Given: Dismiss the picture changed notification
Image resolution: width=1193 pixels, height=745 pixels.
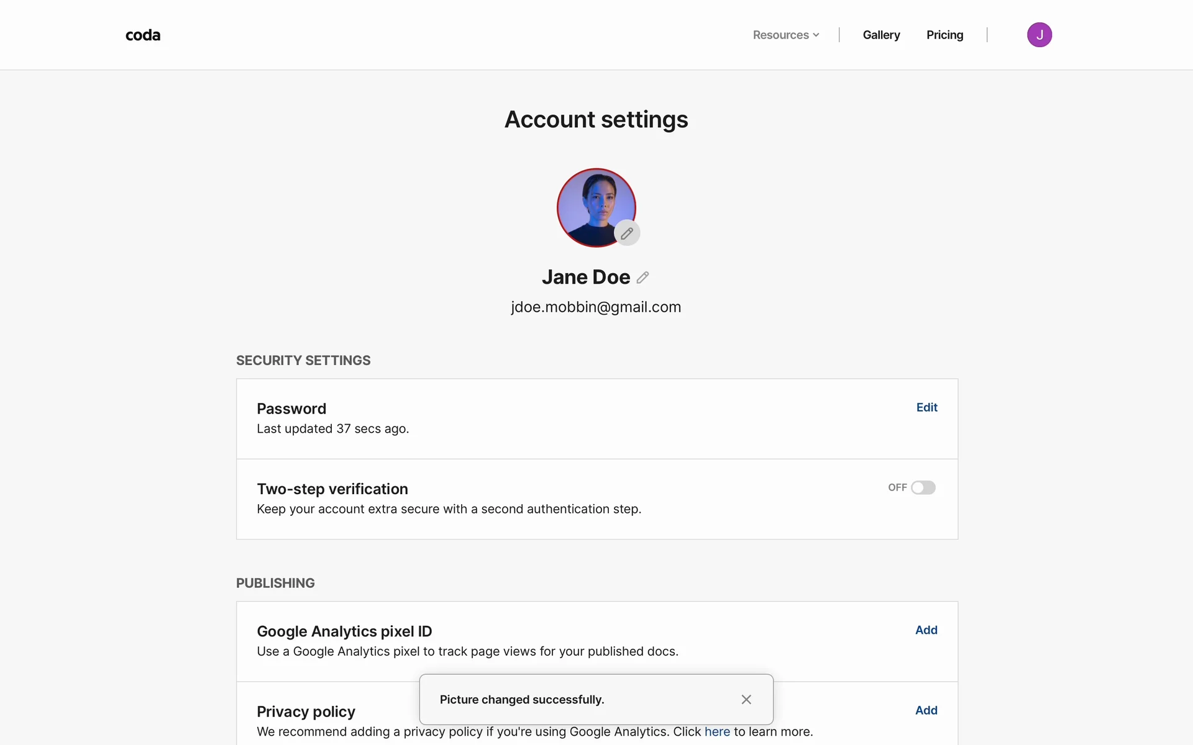Looking at the screenshot, I should point(746,700).
